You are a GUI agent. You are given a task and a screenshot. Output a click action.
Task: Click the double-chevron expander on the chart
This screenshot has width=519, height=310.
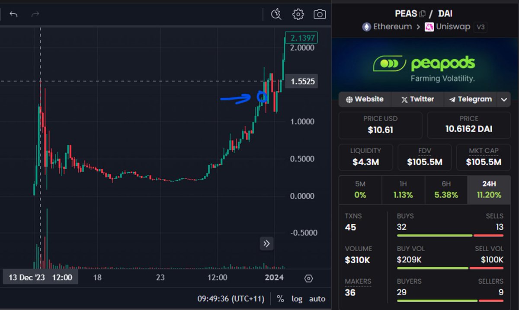click(266, 244)
